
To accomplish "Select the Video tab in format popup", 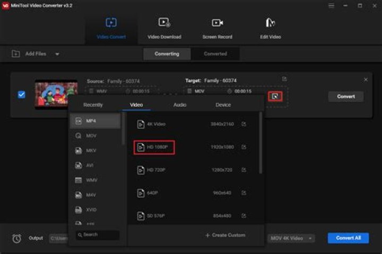I will 136,105.
